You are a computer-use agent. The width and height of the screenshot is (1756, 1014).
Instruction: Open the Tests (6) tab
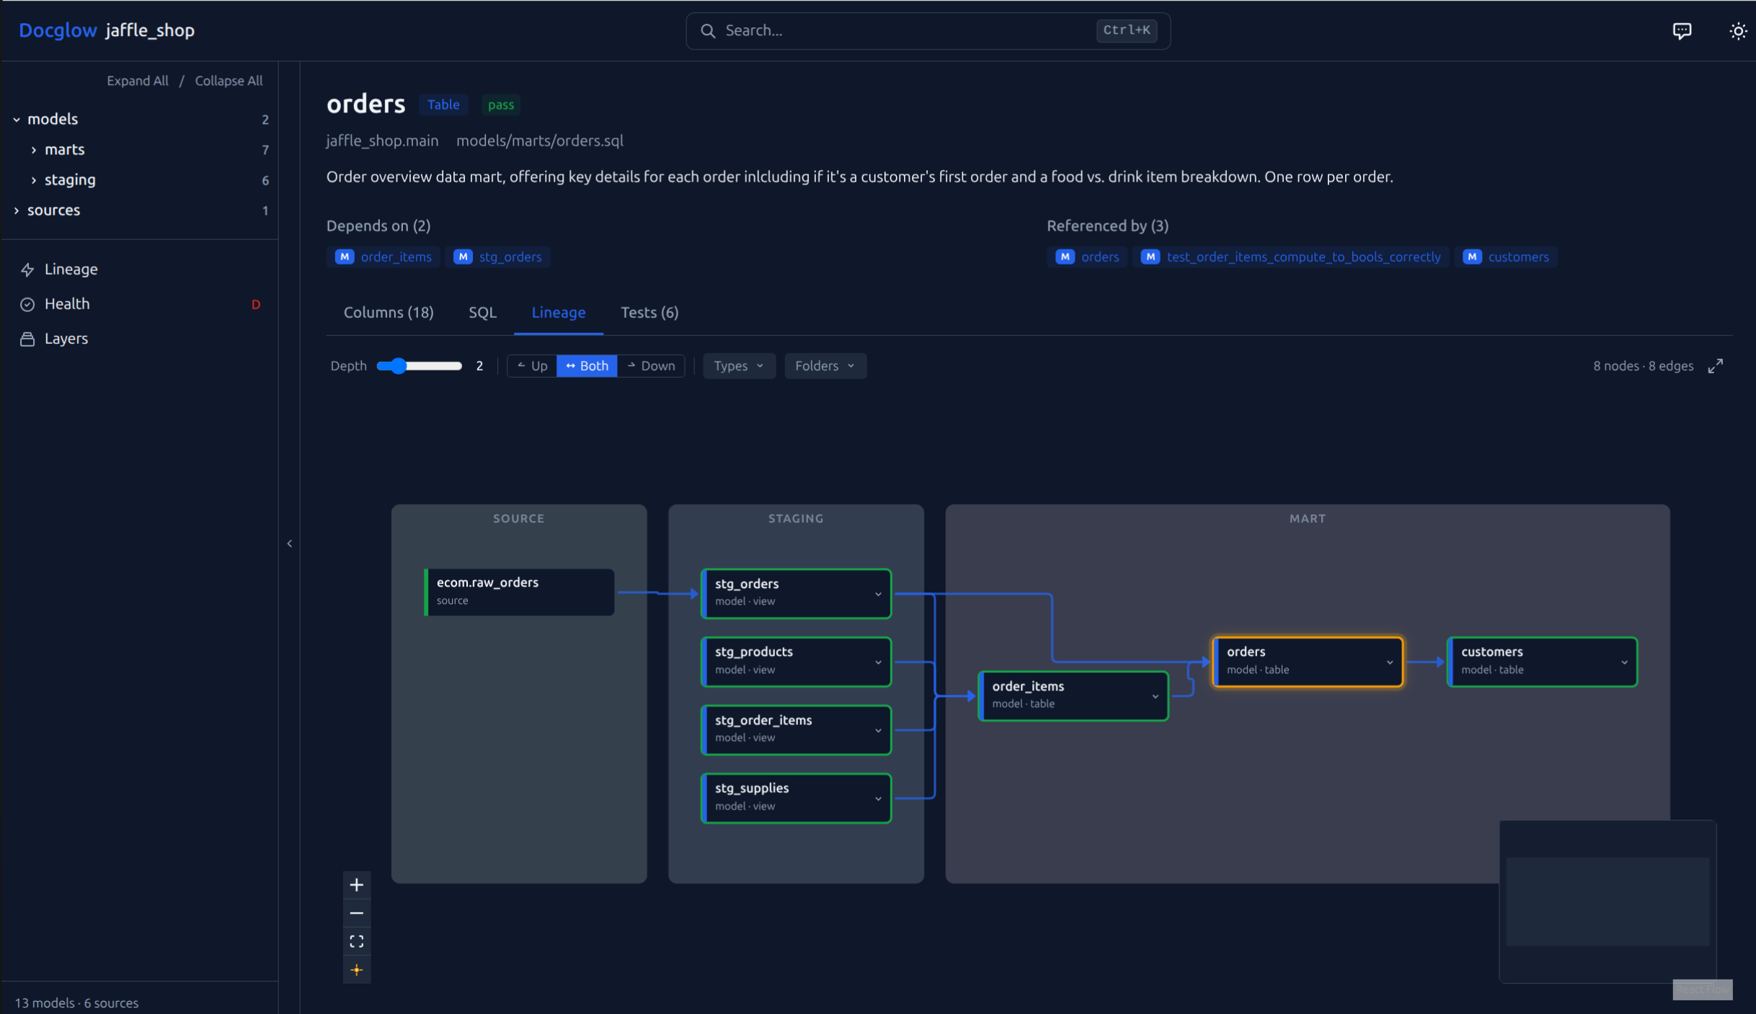[x=649, y=312]
